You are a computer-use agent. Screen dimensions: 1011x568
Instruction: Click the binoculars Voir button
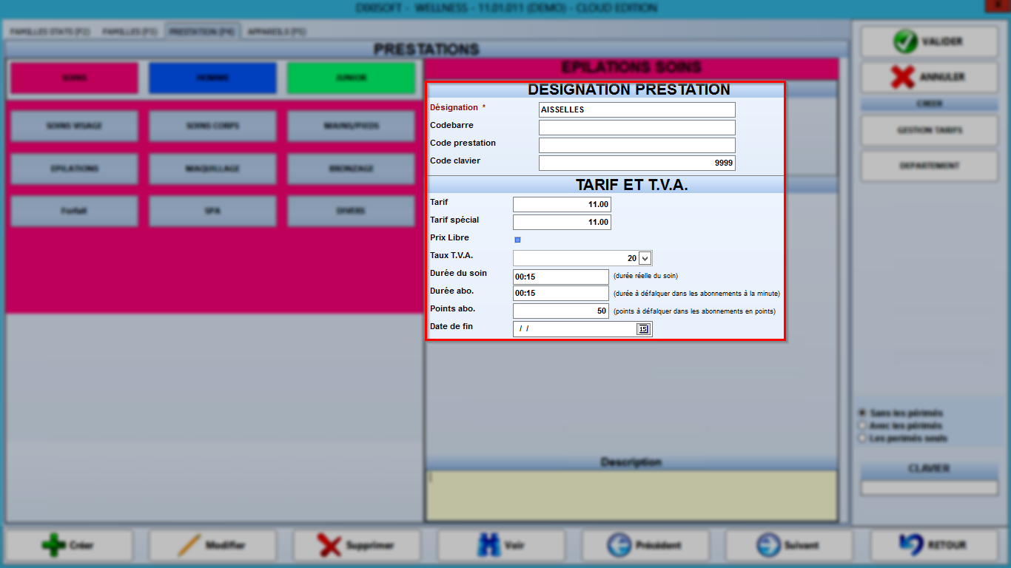point(501,545)
